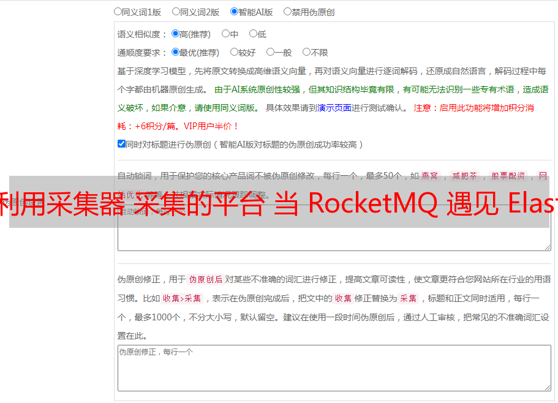Viewport: 558px width, 403px height.
Task: Click the 伪原创修正 textarea
Action: click(334, 368)
